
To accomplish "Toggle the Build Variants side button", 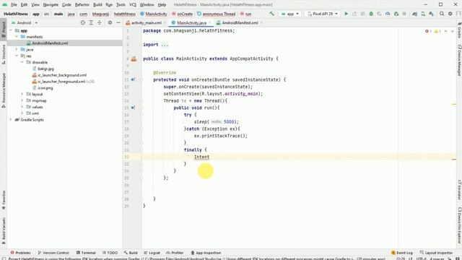I will 4,231.
